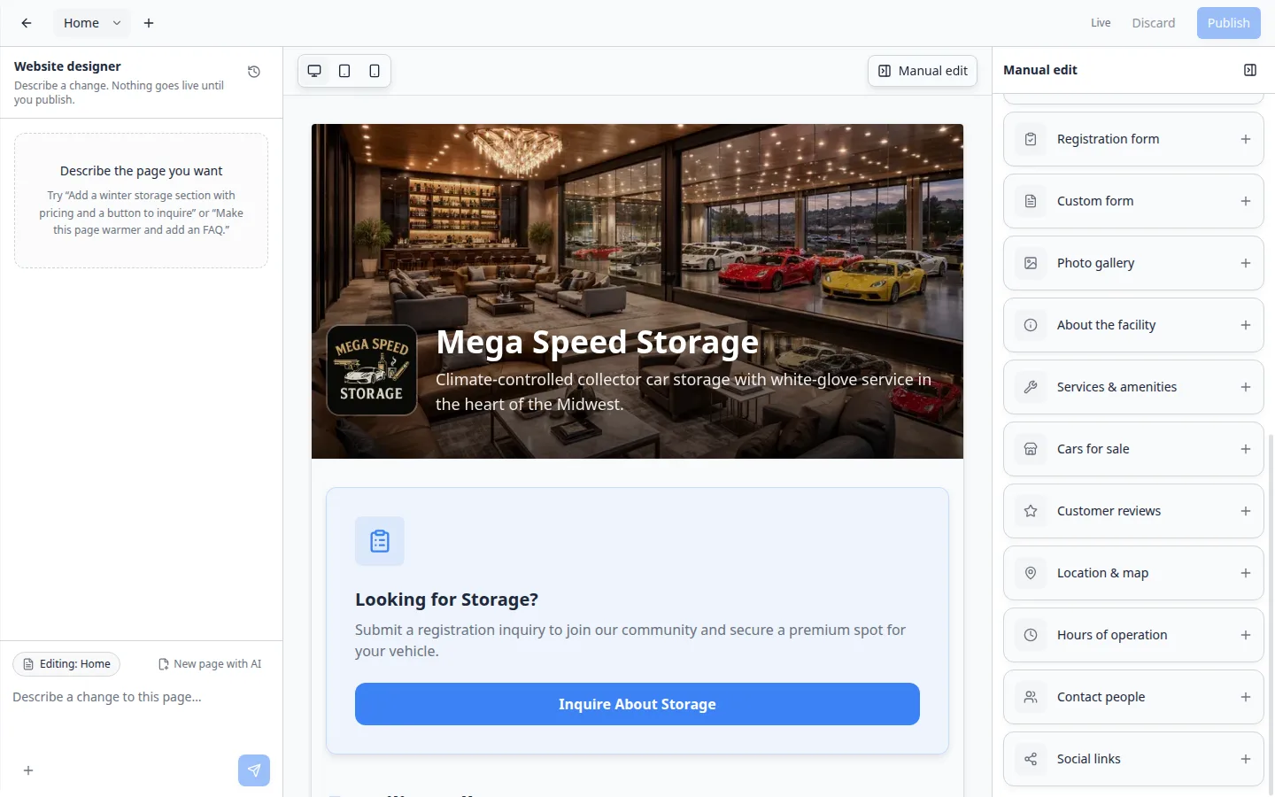Click the Live link
Viewport: 1275px width, 797px height.
[1101, 23]
